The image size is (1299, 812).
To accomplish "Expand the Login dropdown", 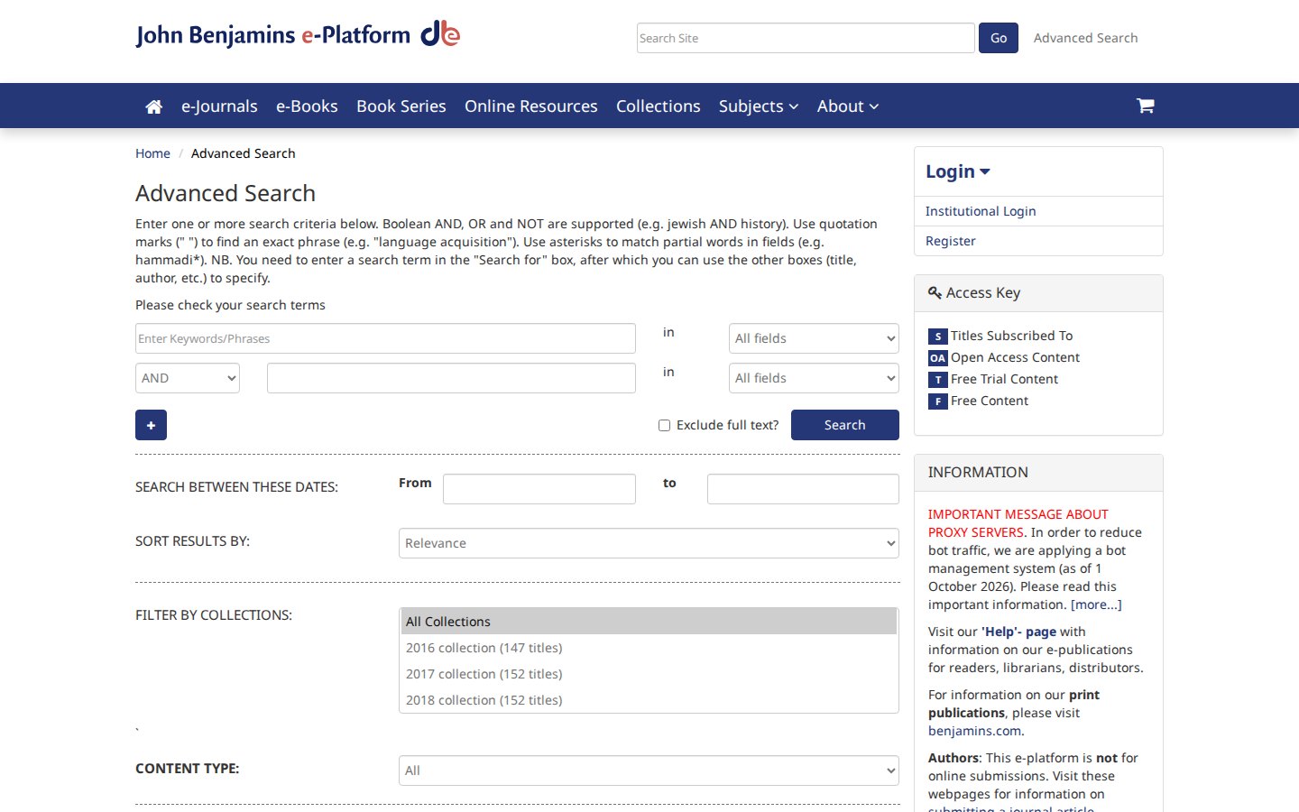I will (x=958, y=171).
